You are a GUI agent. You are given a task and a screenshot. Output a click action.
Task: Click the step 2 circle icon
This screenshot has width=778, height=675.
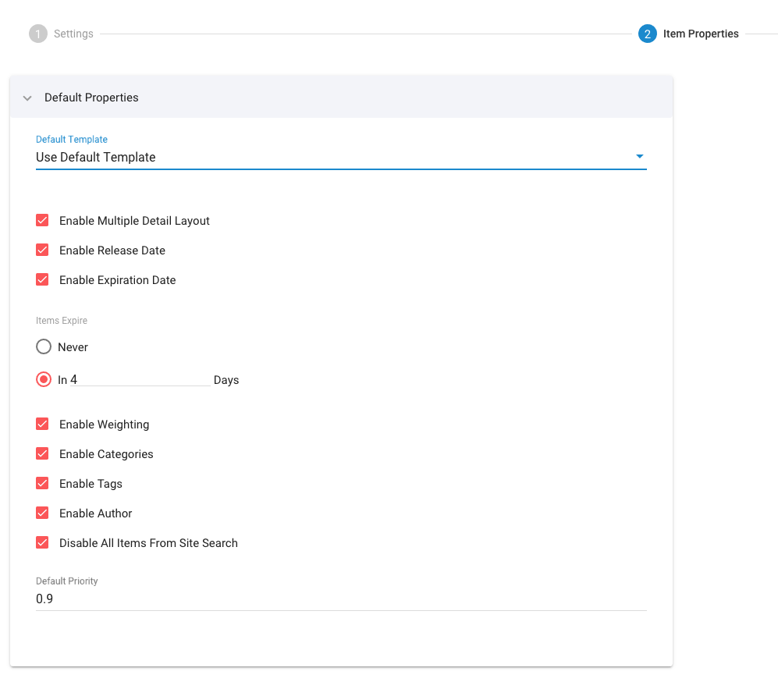(x=647, y=34)
